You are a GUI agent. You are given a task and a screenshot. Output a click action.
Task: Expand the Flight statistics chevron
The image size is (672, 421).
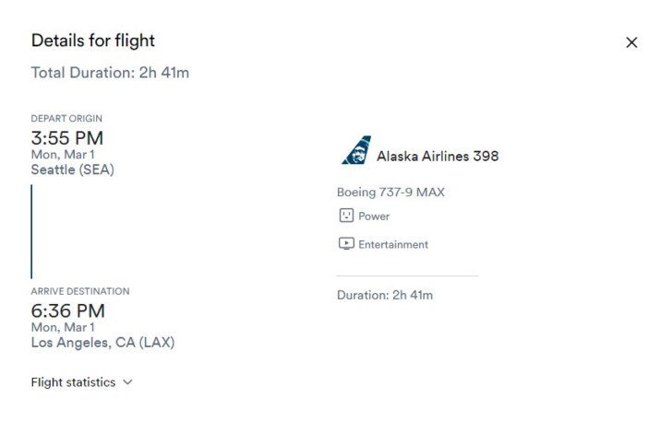[x=127, y=382]
